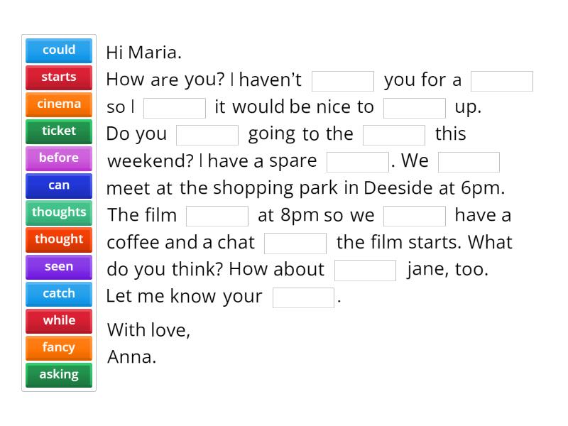Viewport: 568px width, 426px height.
Task: Select the green 'asking' word tile
Action: point(59,374)
